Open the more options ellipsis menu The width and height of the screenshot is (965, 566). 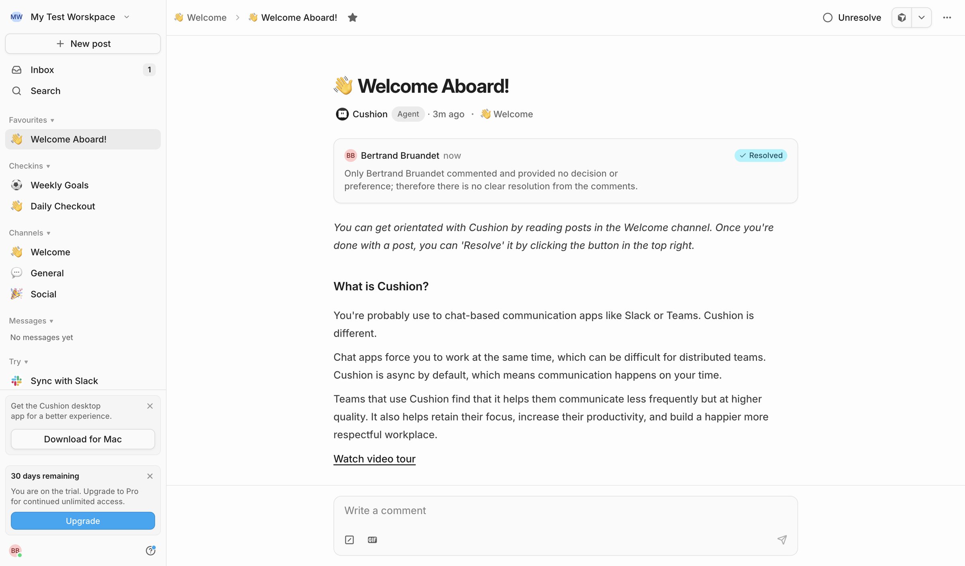click(x=947, y=17)
